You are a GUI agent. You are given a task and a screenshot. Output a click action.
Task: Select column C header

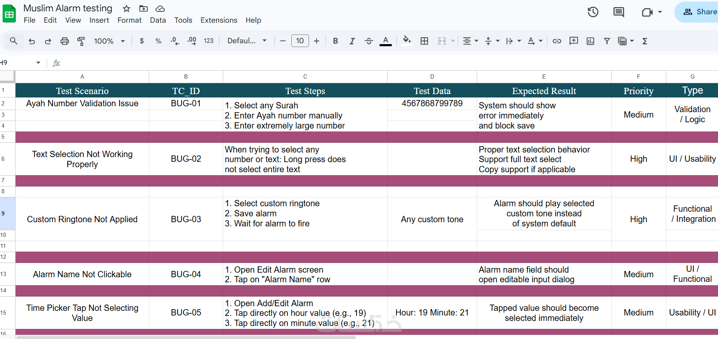[x=305, y=76]
